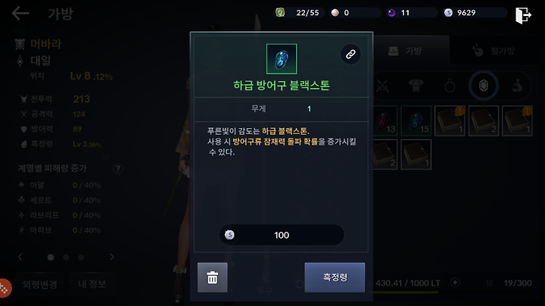Select the red gem stack of 13

pyautogui.click(x=385, y=120)
